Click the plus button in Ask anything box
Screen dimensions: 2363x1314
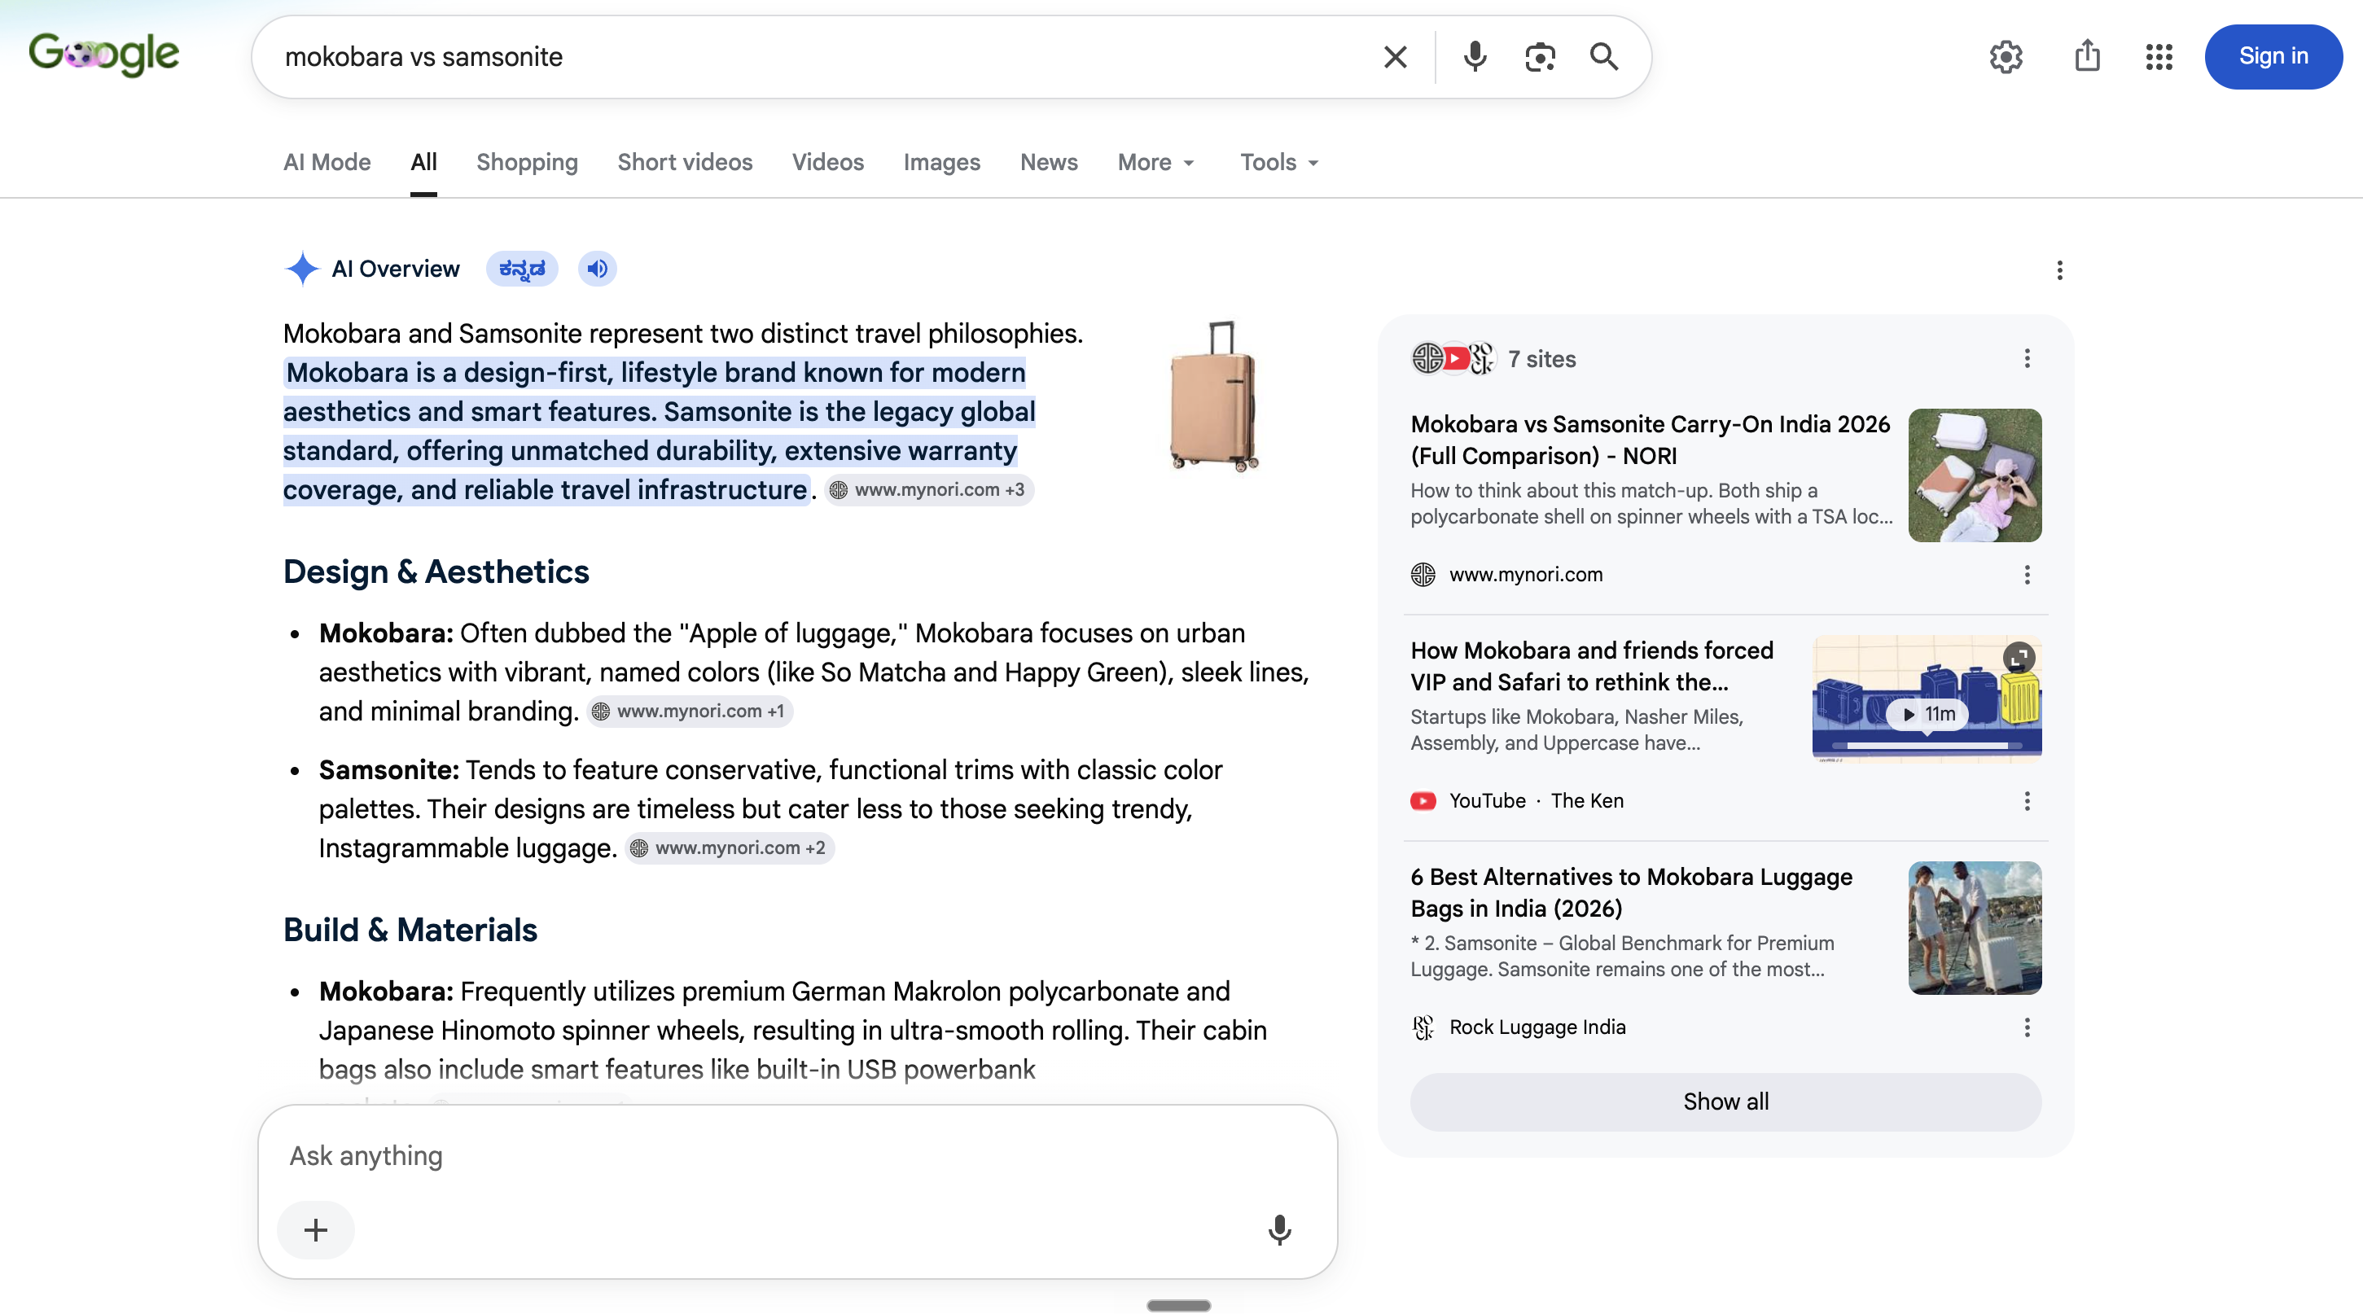click(x=316, y=1229)
